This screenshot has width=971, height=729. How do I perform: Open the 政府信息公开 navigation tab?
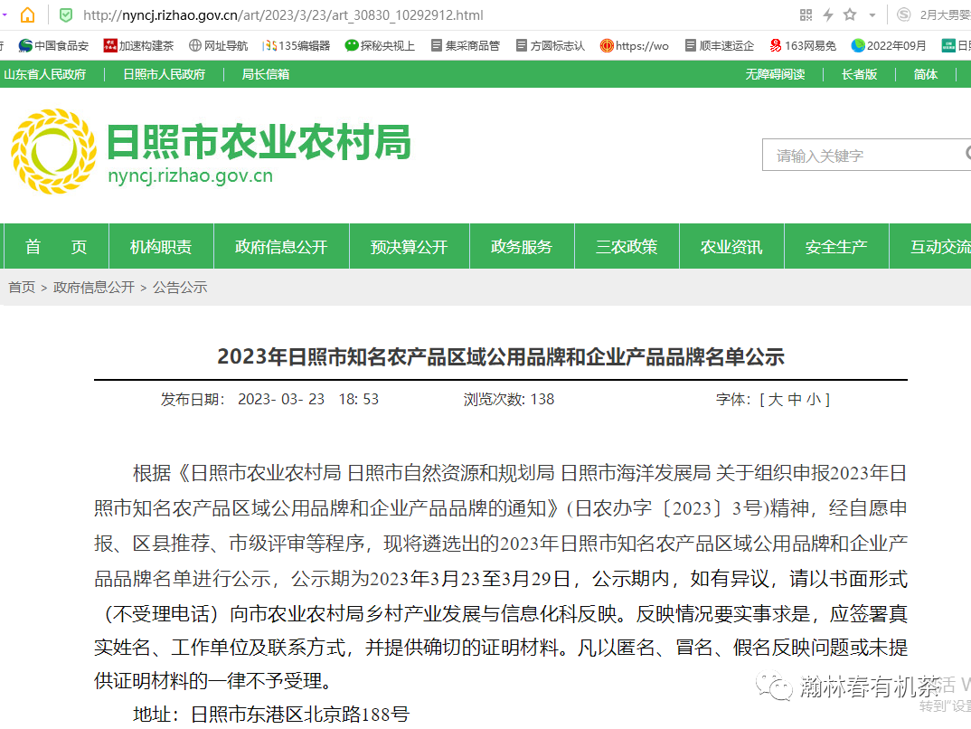(281, 247)
